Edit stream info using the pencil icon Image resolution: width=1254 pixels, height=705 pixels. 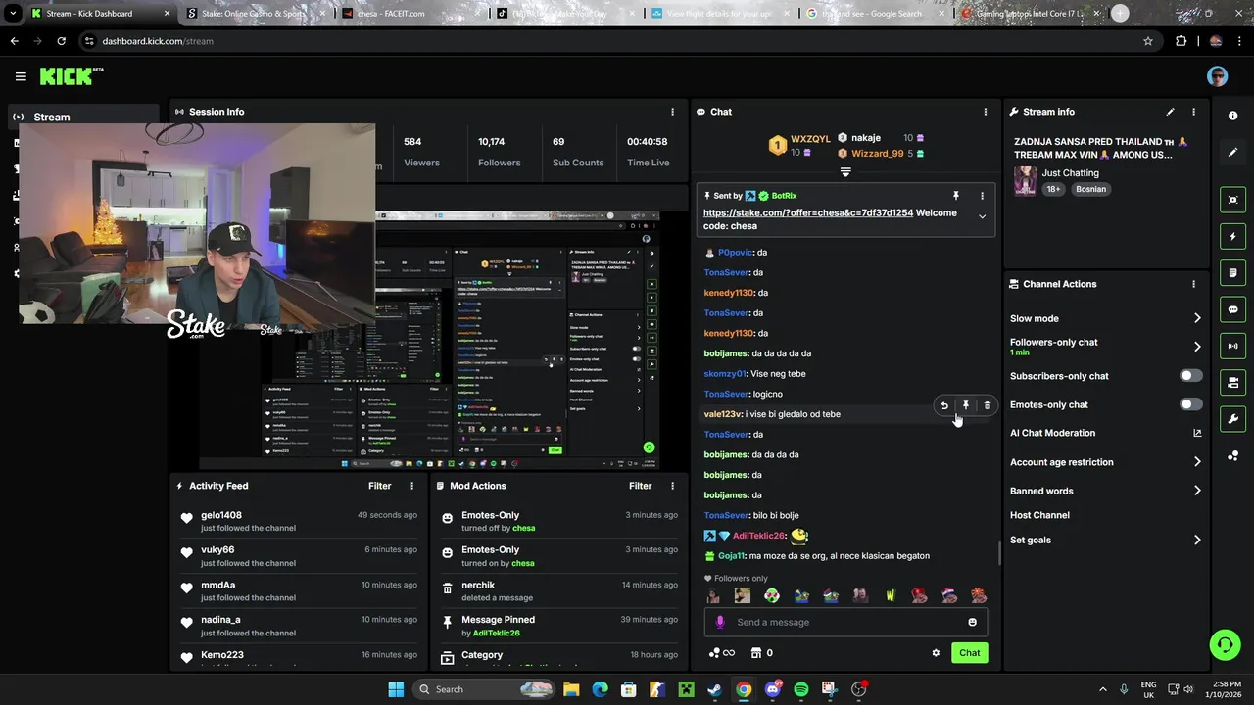tap(1170, 112)
